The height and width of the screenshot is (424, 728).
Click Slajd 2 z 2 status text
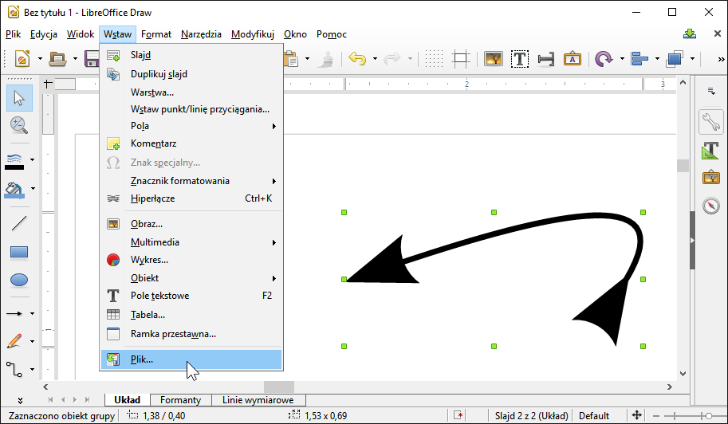coord(532,416)
